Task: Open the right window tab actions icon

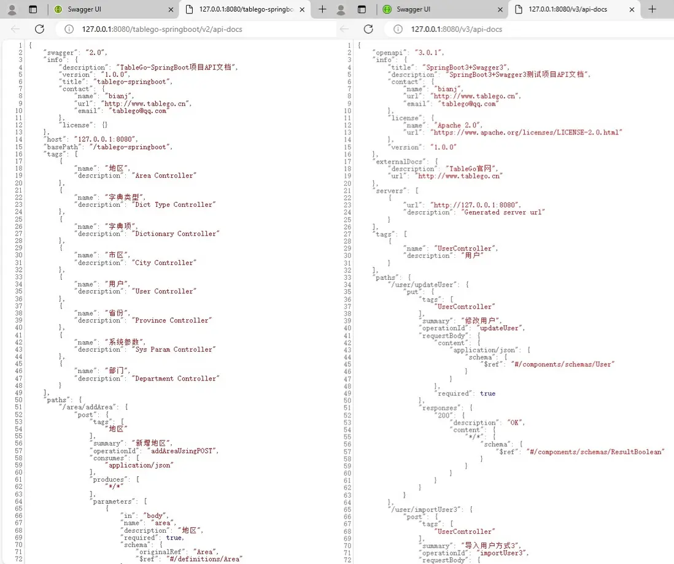Action: click(x=362, y=9)
